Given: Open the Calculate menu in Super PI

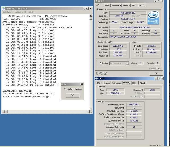Looking at the screenshot, I should [x=8, y=12].
